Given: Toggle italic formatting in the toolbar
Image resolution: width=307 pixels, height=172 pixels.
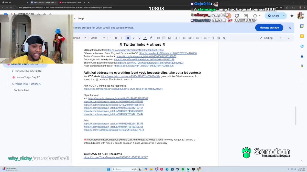Looking at the screenshot, I should tap(134, 38).
